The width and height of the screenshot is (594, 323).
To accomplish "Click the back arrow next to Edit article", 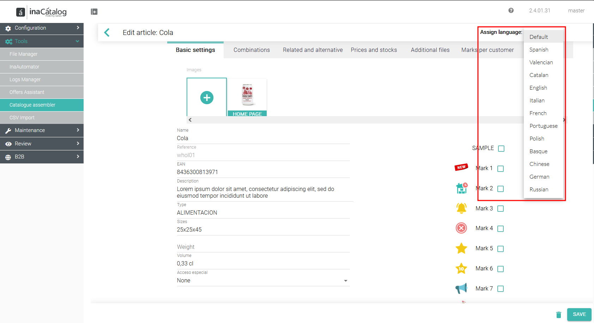I will click(x=107, y=32).
